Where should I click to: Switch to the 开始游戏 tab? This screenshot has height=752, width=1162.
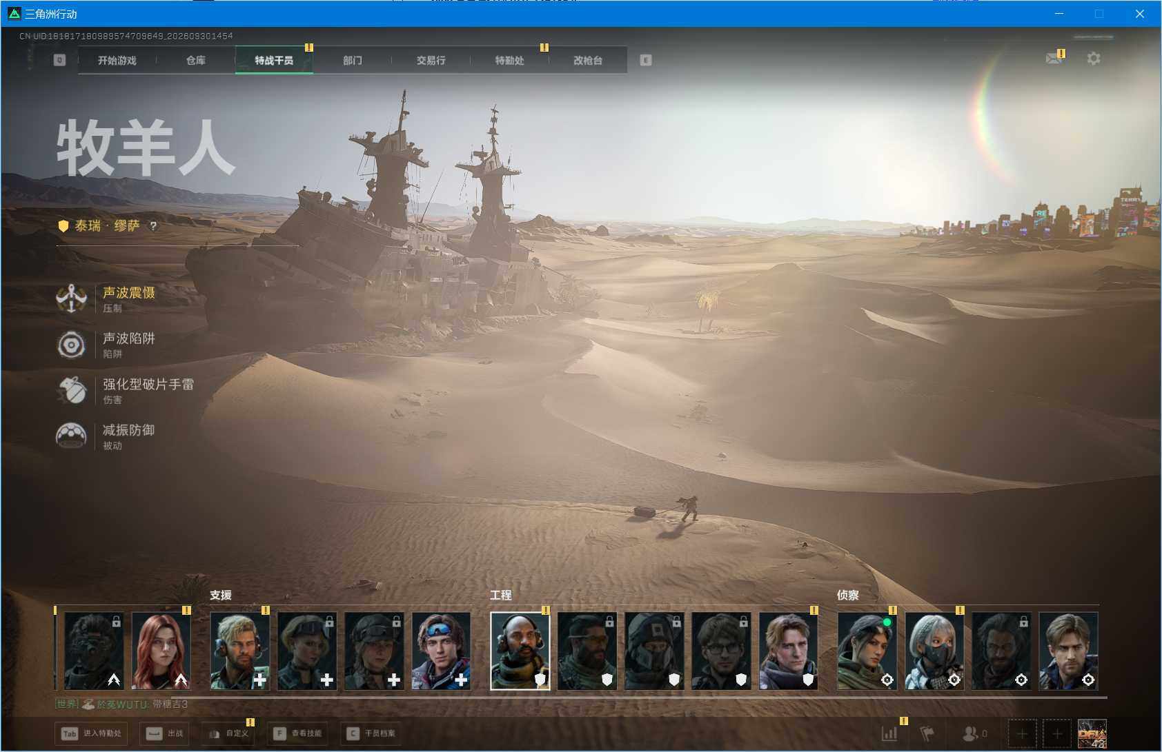[117, 61]
